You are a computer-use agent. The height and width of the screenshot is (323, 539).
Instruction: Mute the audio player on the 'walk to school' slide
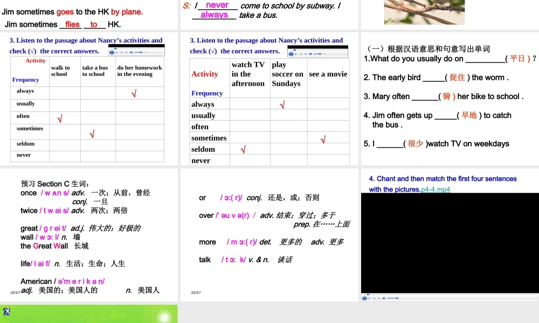pyautogui.click(x=131, y=52)
